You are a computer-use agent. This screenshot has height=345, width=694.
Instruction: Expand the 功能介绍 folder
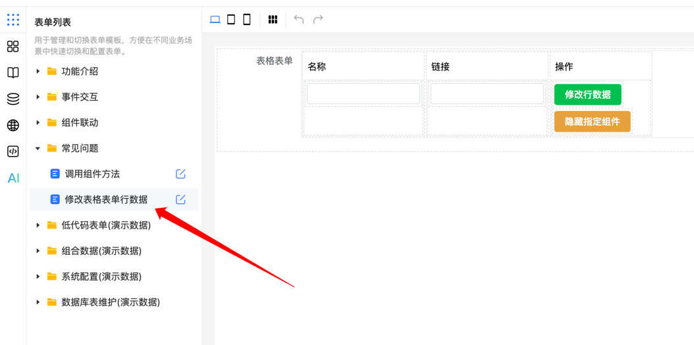38,71
